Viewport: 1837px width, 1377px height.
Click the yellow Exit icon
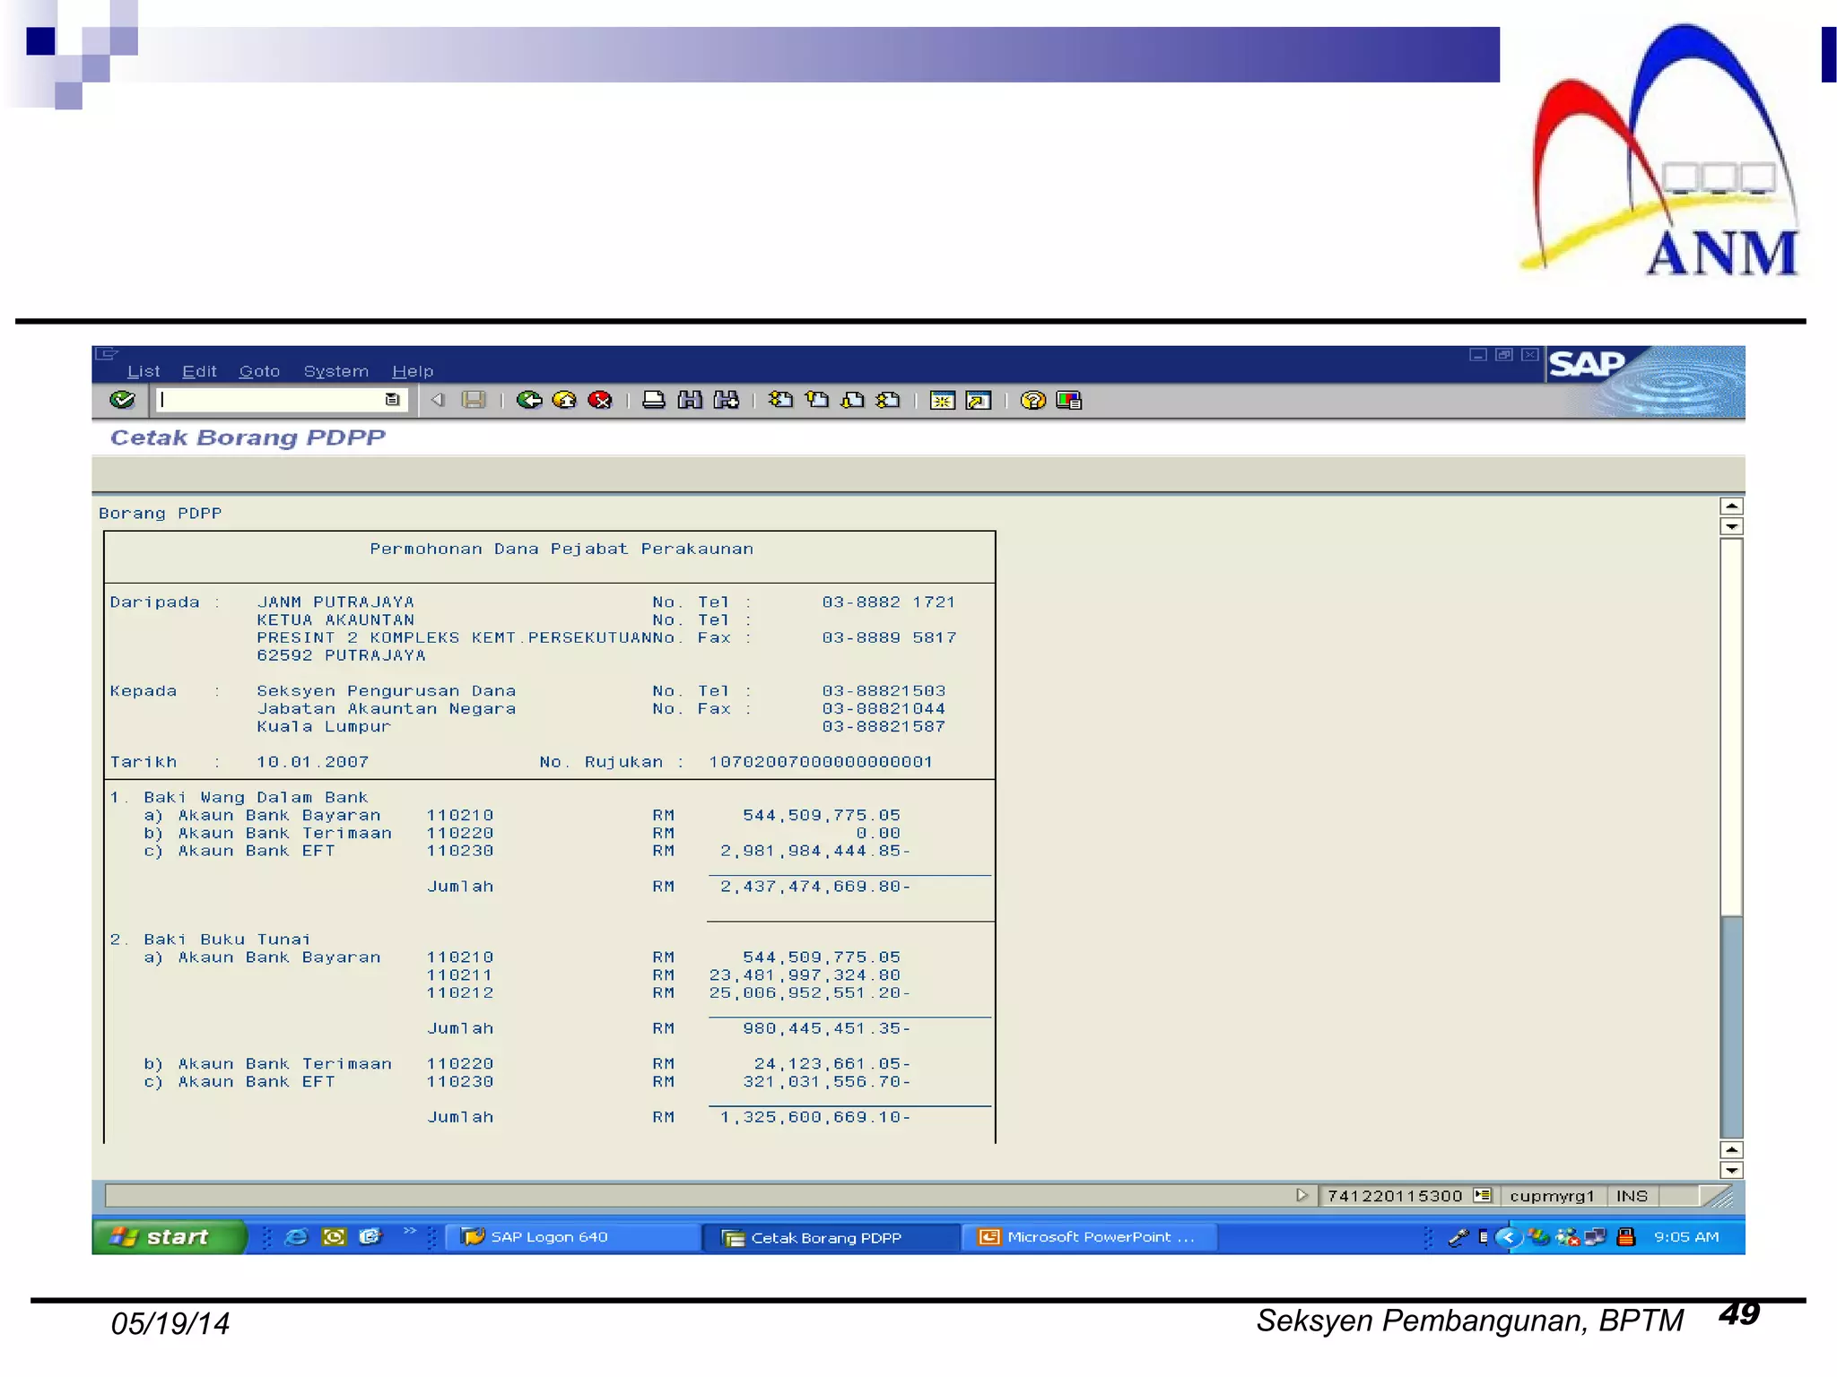[x=564, y=400]
